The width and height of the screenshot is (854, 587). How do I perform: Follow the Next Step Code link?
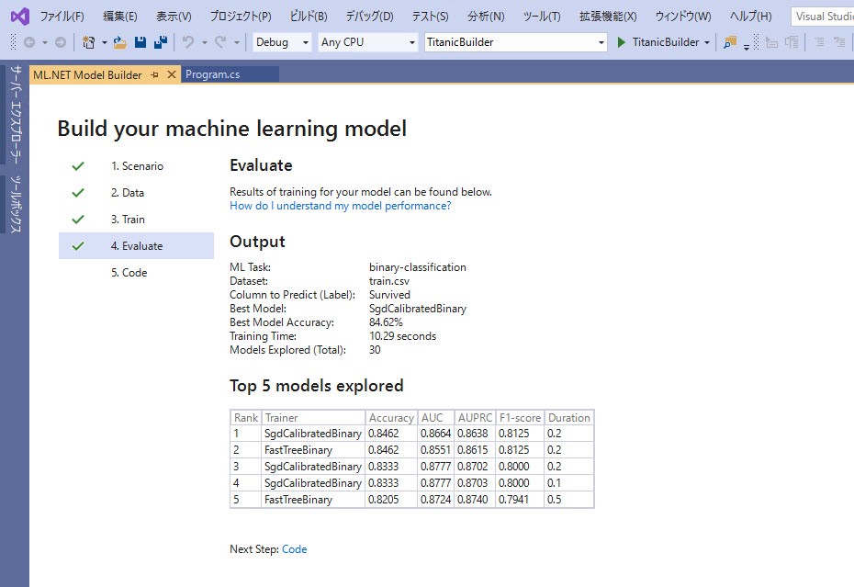(294, 548)
